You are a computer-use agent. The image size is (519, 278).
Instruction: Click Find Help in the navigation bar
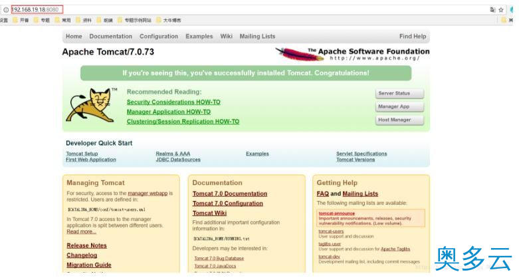tap(413, 37)
